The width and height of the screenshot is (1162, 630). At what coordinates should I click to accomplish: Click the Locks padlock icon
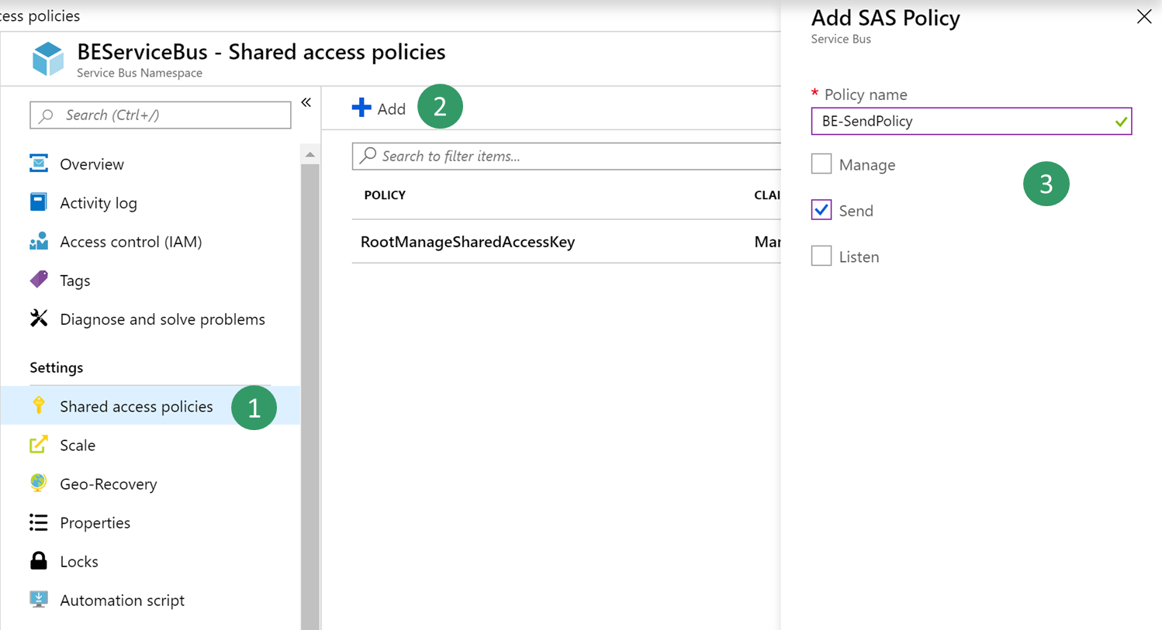[39, 561]
